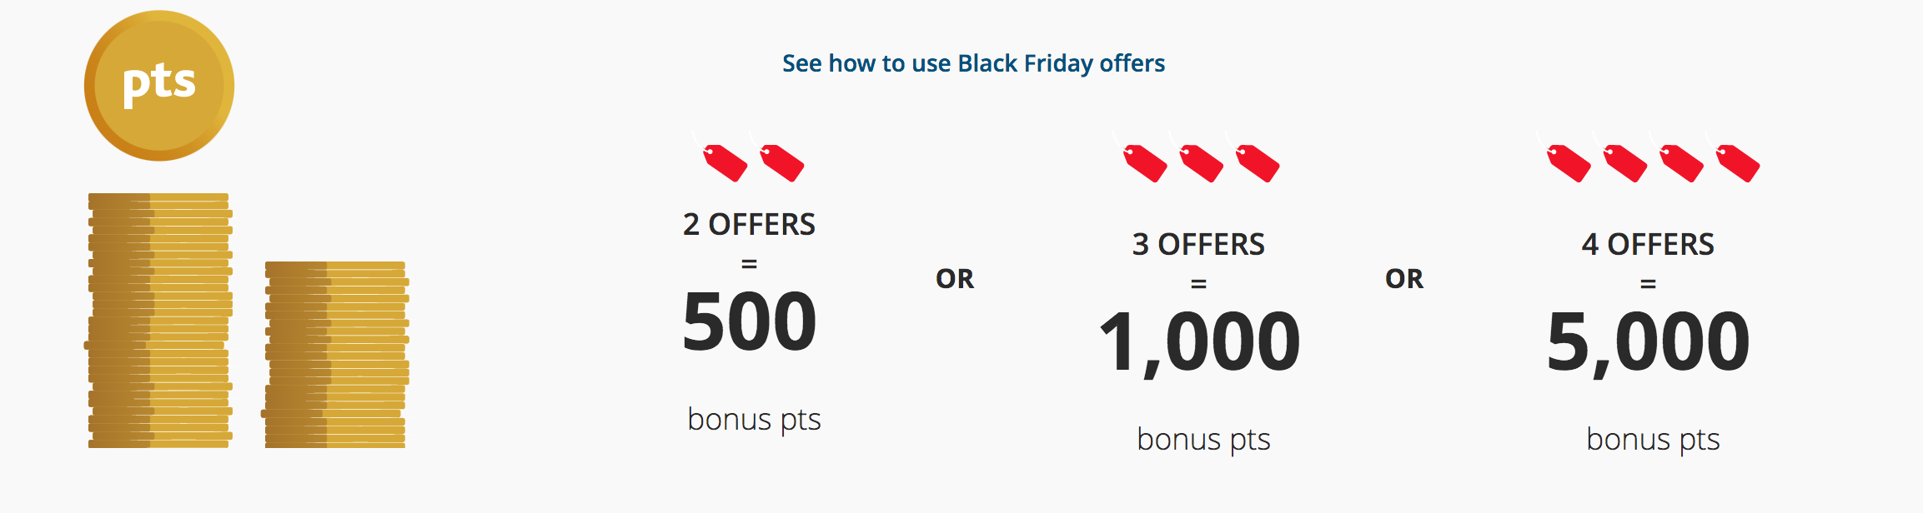Image resolution: width=1923 pixels, height=513 pixels.
Task: Click the OR between 500 and 1,000
Action: [955, 278]
